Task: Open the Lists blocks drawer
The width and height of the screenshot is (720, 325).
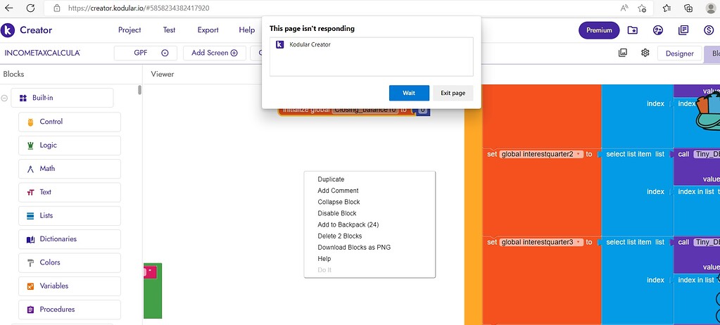Action: [x=70, y=216]
